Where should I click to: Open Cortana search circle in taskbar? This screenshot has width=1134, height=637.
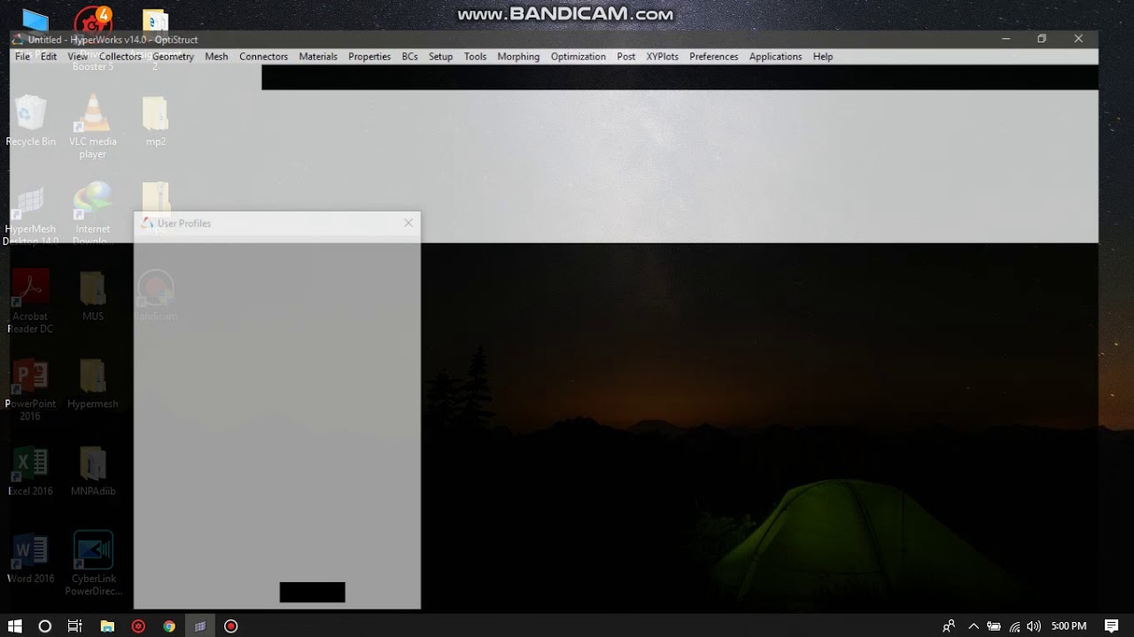click(x=44, y=625)
